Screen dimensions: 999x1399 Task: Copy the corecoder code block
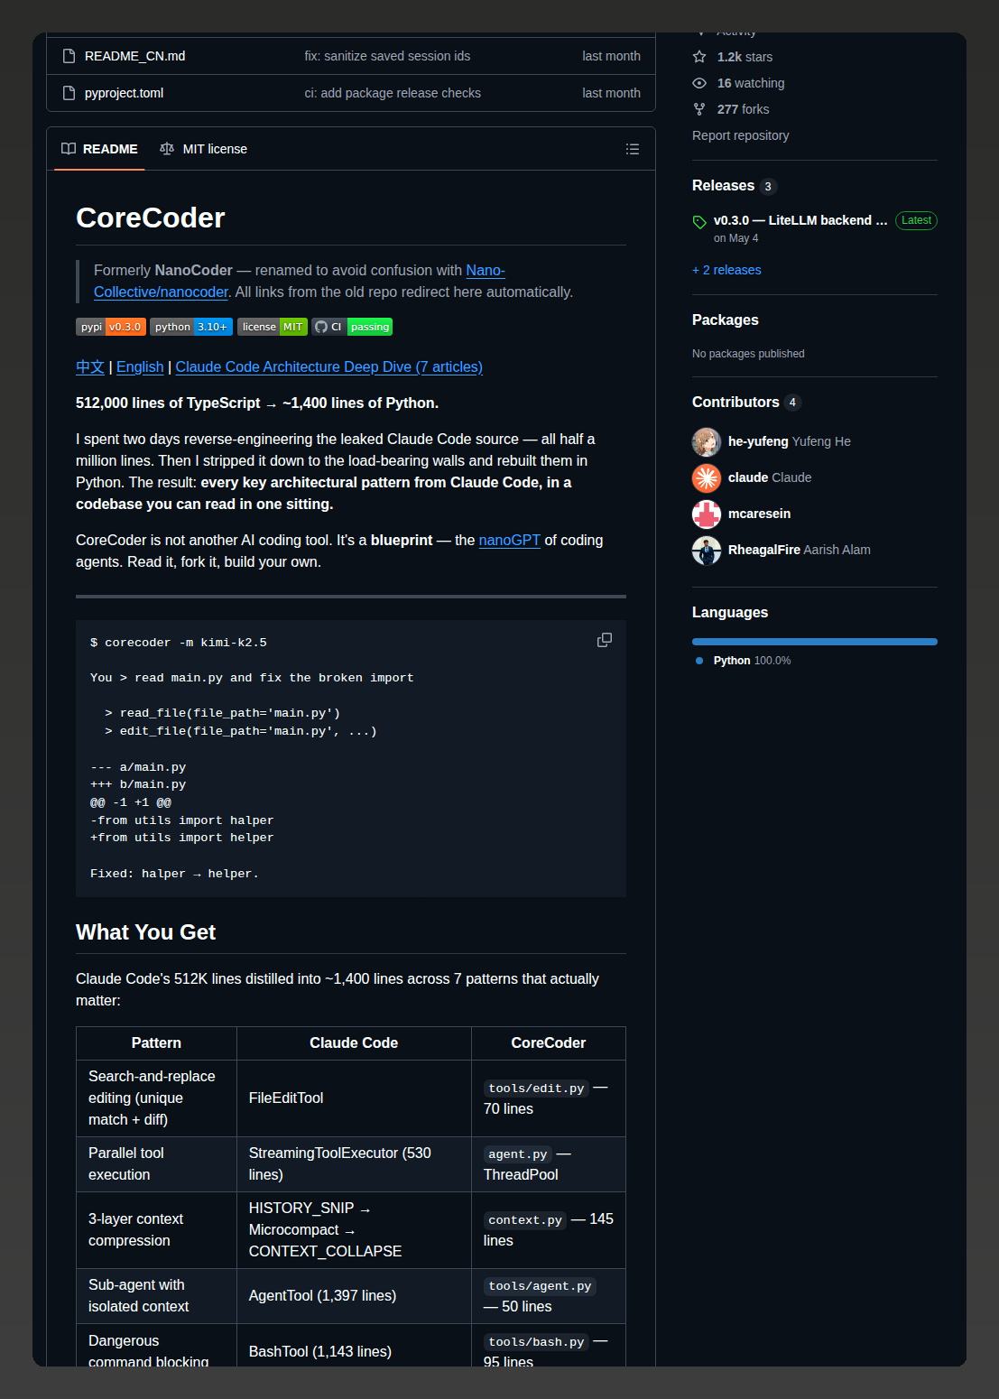tap(605, 640)
